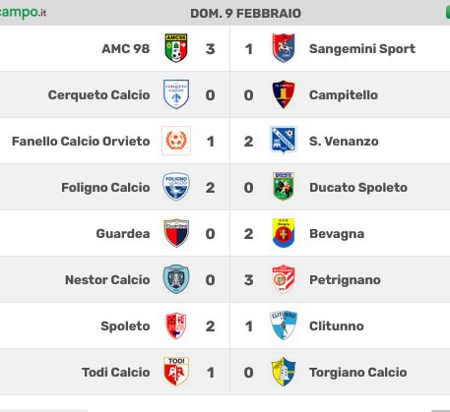Select the Petrignano red striped crest

point(284,279)
